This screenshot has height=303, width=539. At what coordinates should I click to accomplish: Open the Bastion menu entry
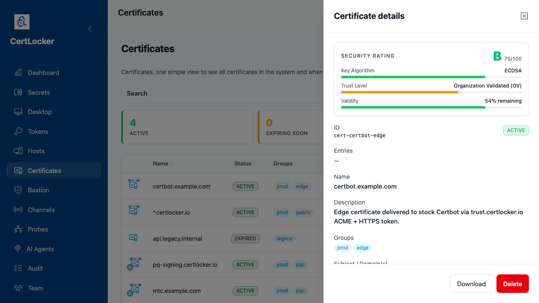(54, 190)
